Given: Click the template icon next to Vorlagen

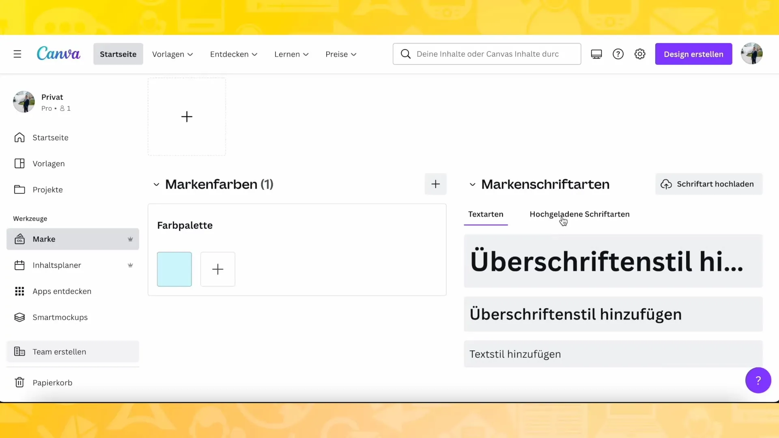Looking at the screenshot, I should pos(19,163).
